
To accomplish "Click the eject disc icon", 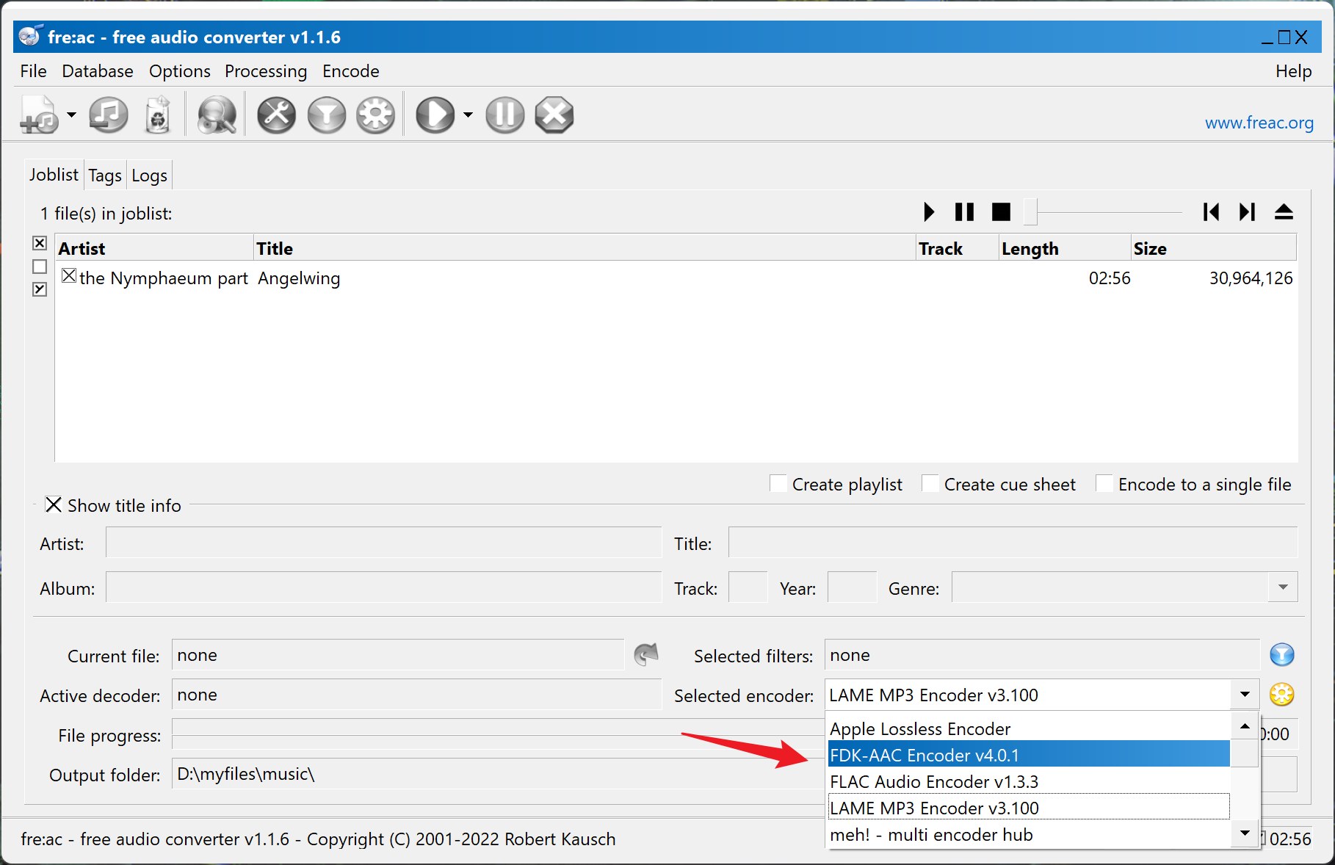I will click(1284, 212).
